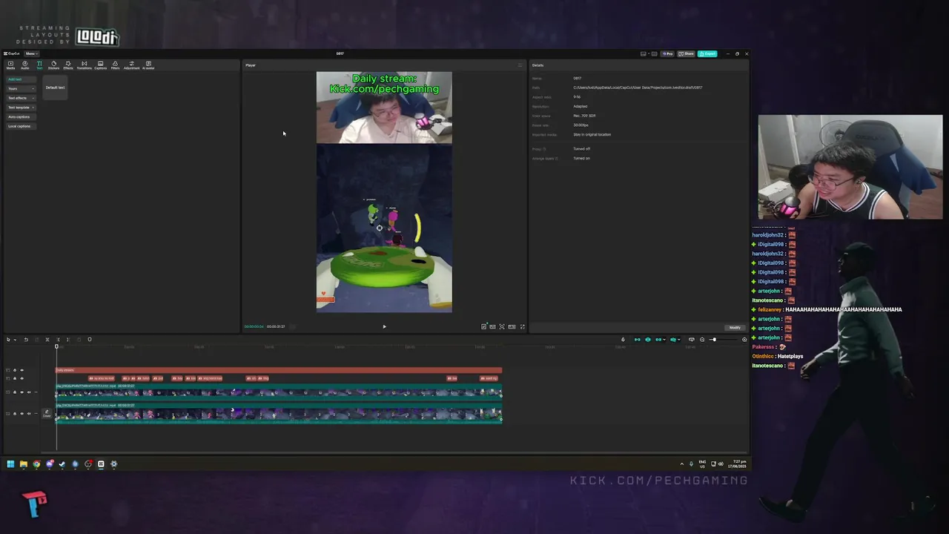Toggle lock on Daily stream text track
The width and height of the screenshot is (949, 534).
pos(15,370)
